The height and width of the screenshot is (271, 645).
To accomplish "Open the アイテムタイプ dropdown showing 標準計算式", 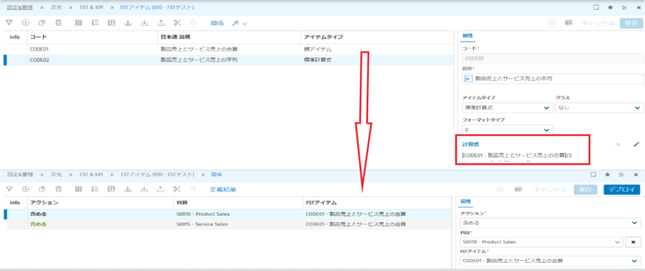I will coord(506,108).
